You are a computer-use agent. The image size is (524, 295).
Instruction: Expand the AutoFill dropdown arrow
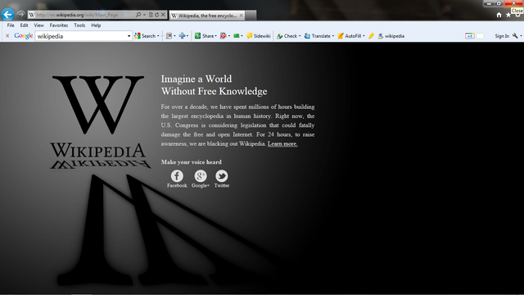click(x=364, y=36)
